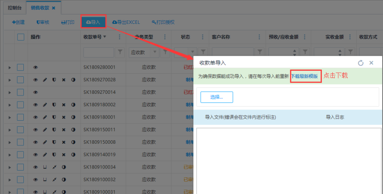This screenshot has width=383, height=194.
Task: View record SK1809280001 via eye icon
Action: pyautogui.click(x=36, y=67)
